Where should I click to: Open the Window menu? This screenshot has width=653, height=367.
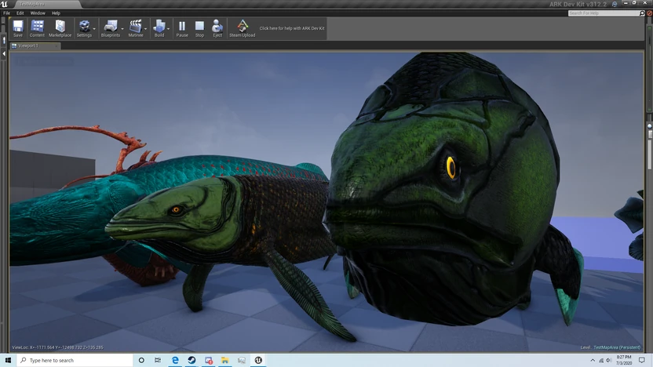pos(37,13)
